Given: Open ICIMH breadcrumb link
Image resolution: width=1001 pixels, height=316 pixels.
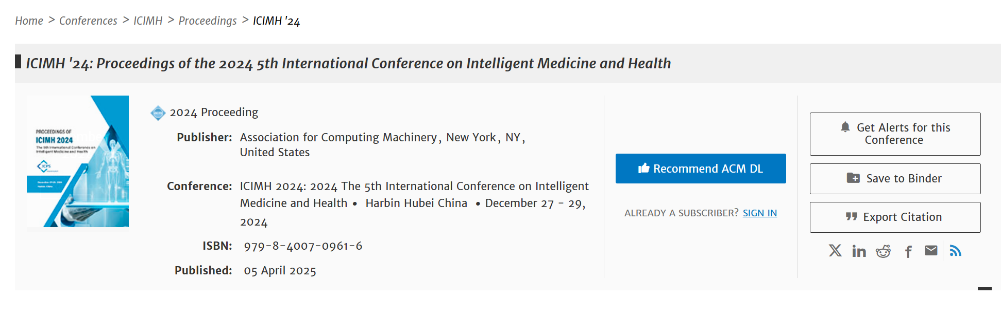Looking at the screenshot, I should pos(148,21).
